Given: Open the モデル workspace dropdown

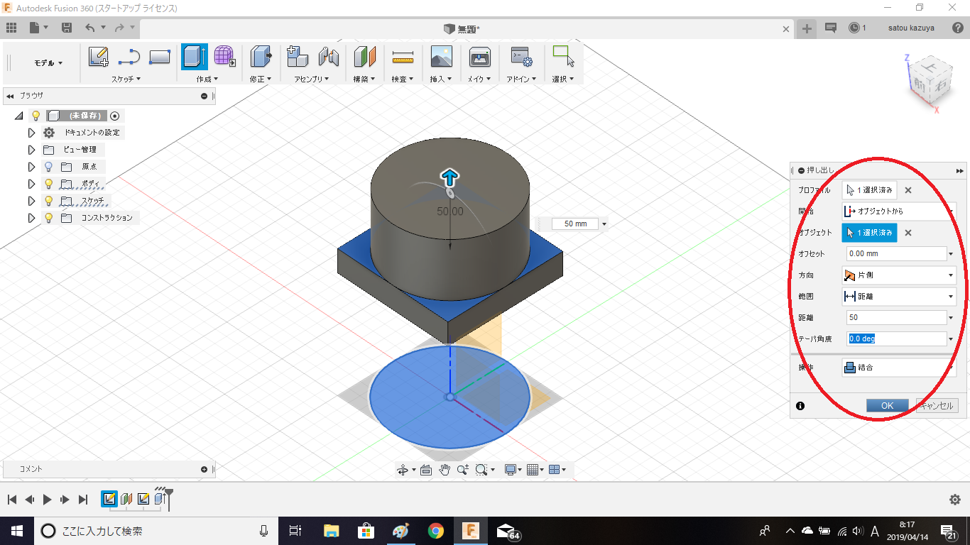Looking at the screenshot, I should click(48, 63).
